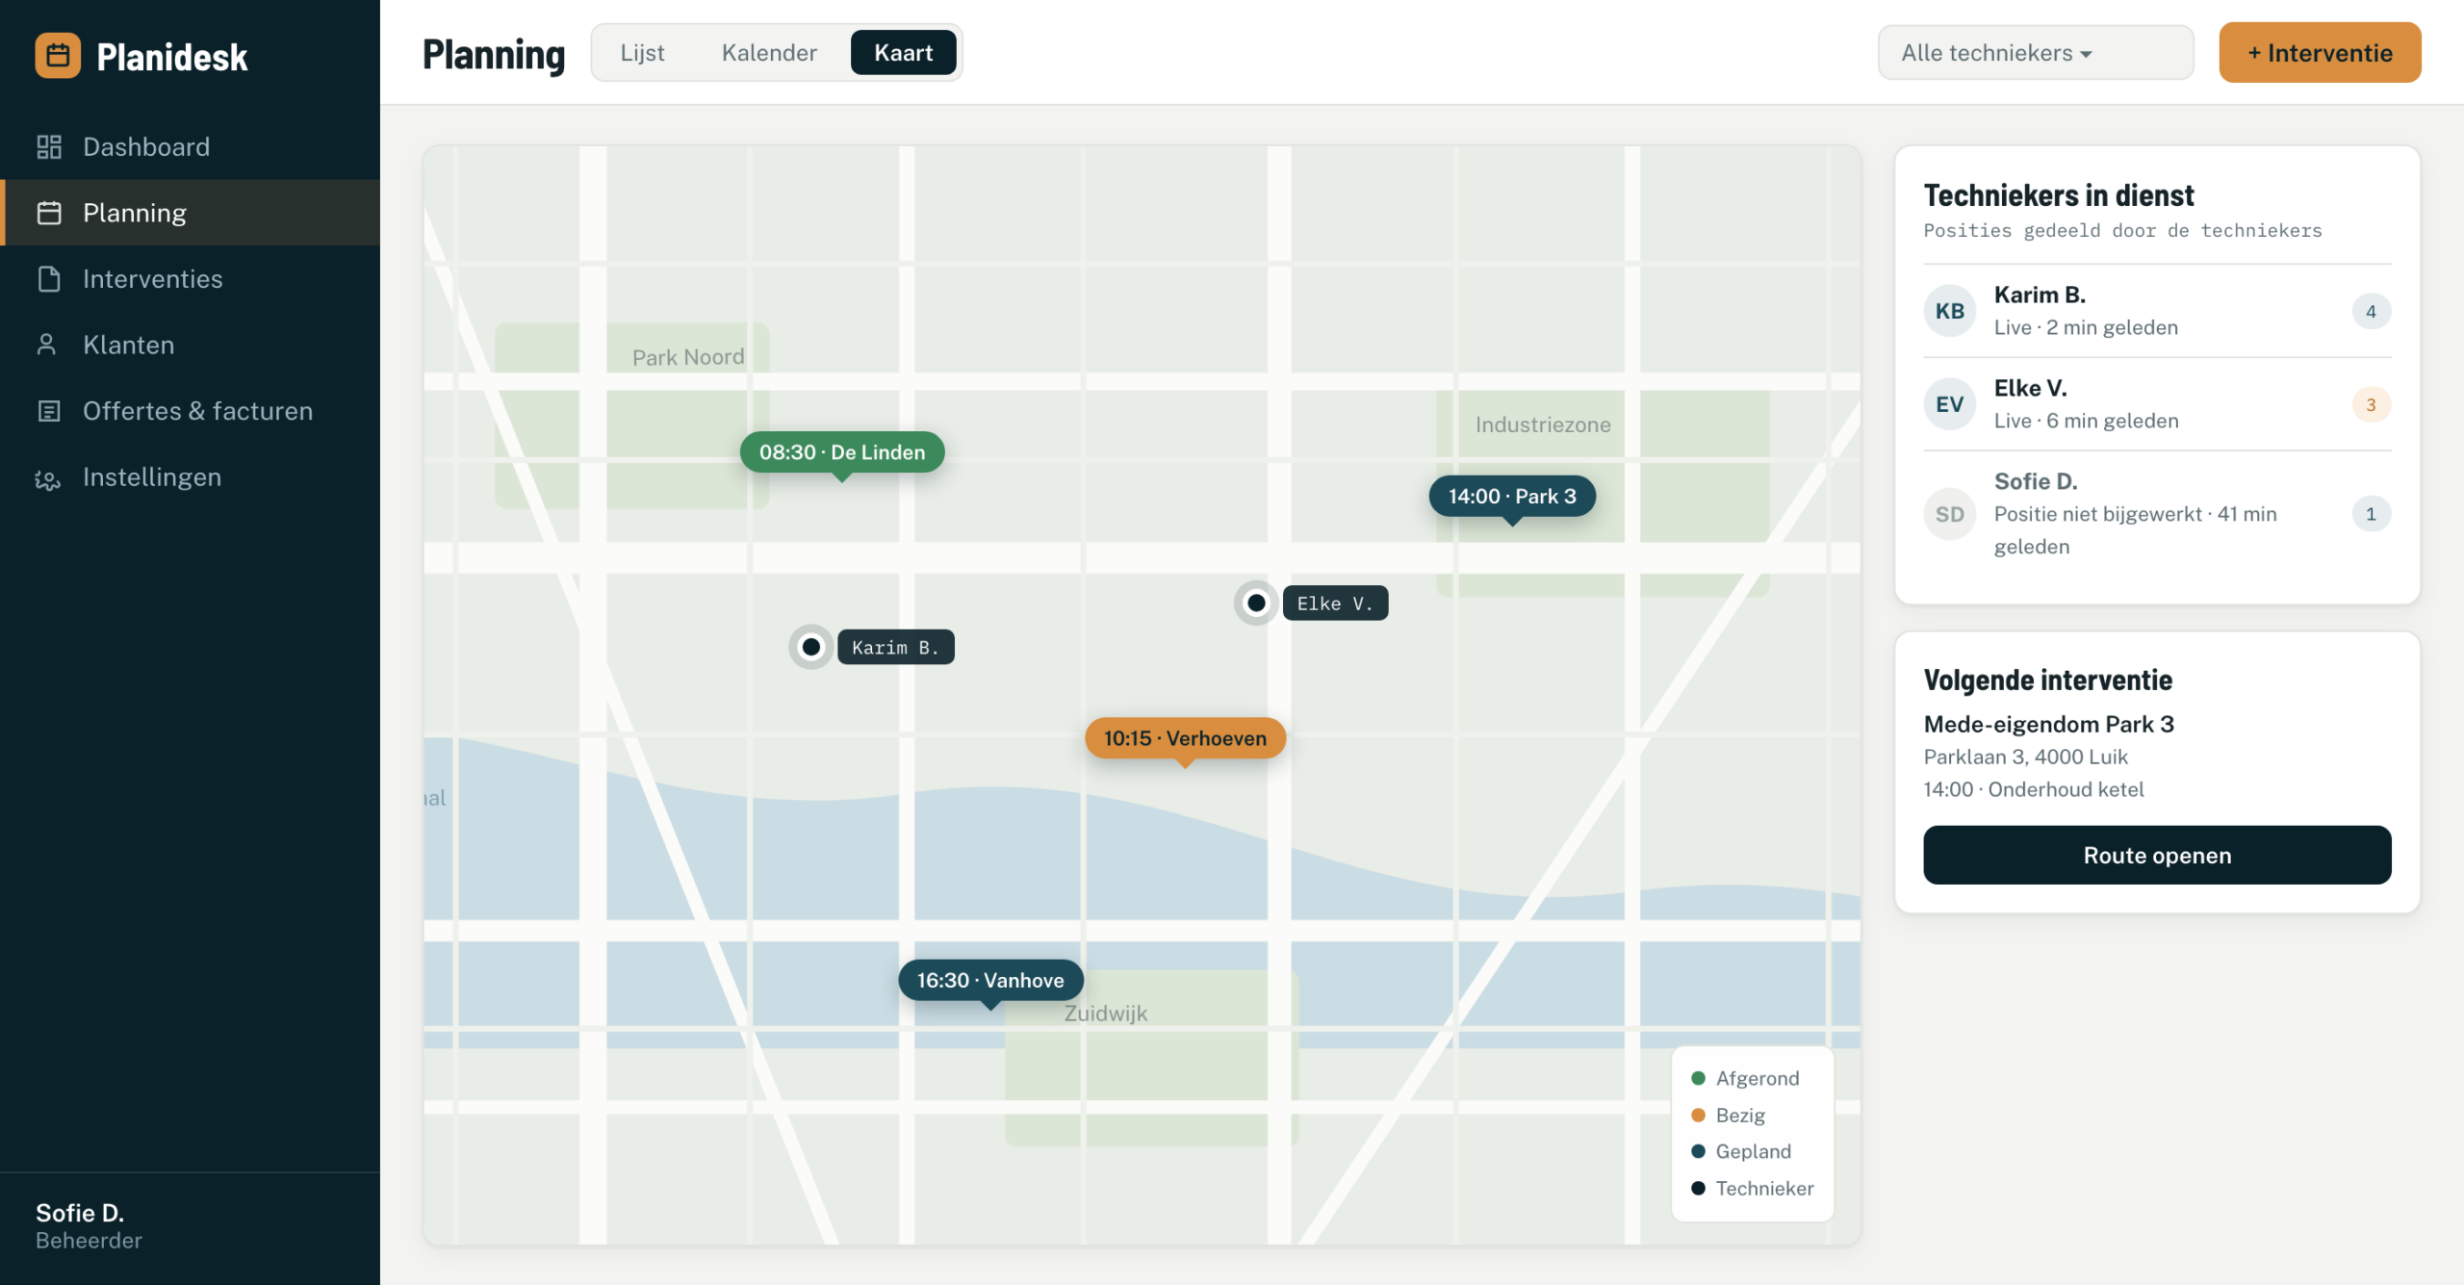Click the 14:00 Onderhoud ketel text
The height and width of the screenshot is (1285, 2464).
pyautogui.click(x=2033, y=789)
